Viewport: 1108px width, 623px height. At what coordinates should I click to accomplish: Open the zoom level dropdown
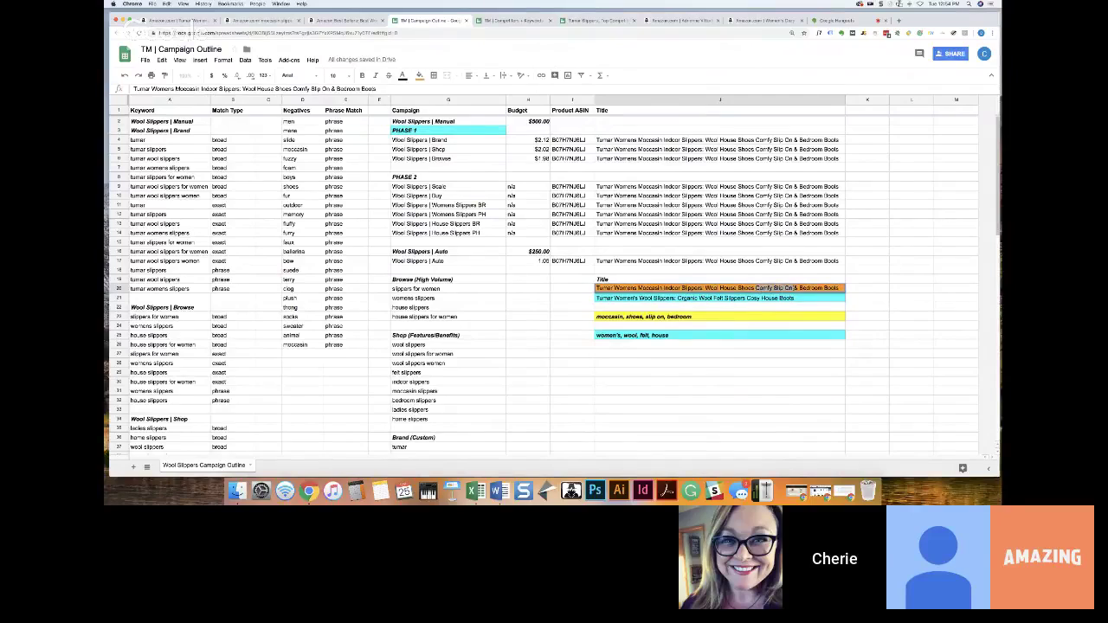point(188,75)
